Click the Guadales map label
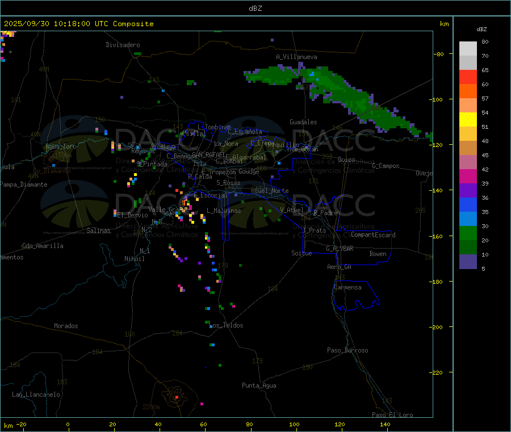511x432 pixels. [303, 122]
